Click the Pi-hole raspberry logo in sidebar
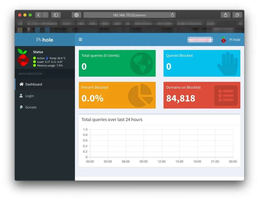This screenshot has height=200, width=259. tap(23, 58)
